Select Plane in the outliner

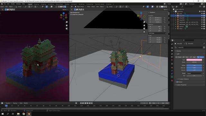click(181, 29)
